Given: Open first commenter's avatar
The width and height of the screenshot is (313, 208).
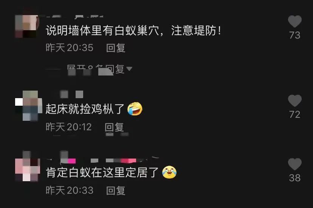Looking at the screenshot, I should (x=26, y=26).
